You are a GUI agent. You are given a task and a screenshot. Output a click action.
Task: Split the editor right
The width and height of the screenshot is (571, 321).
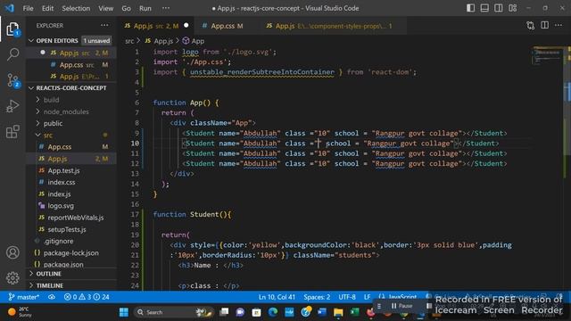[544, 26]
